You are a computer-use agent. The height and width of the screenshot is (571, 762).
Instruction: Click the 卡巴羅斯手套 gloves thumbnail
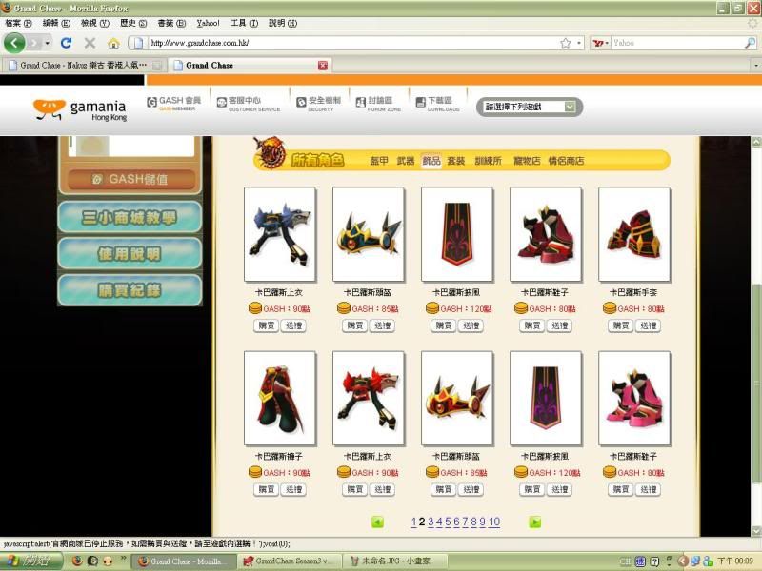(x=634, y=234)
